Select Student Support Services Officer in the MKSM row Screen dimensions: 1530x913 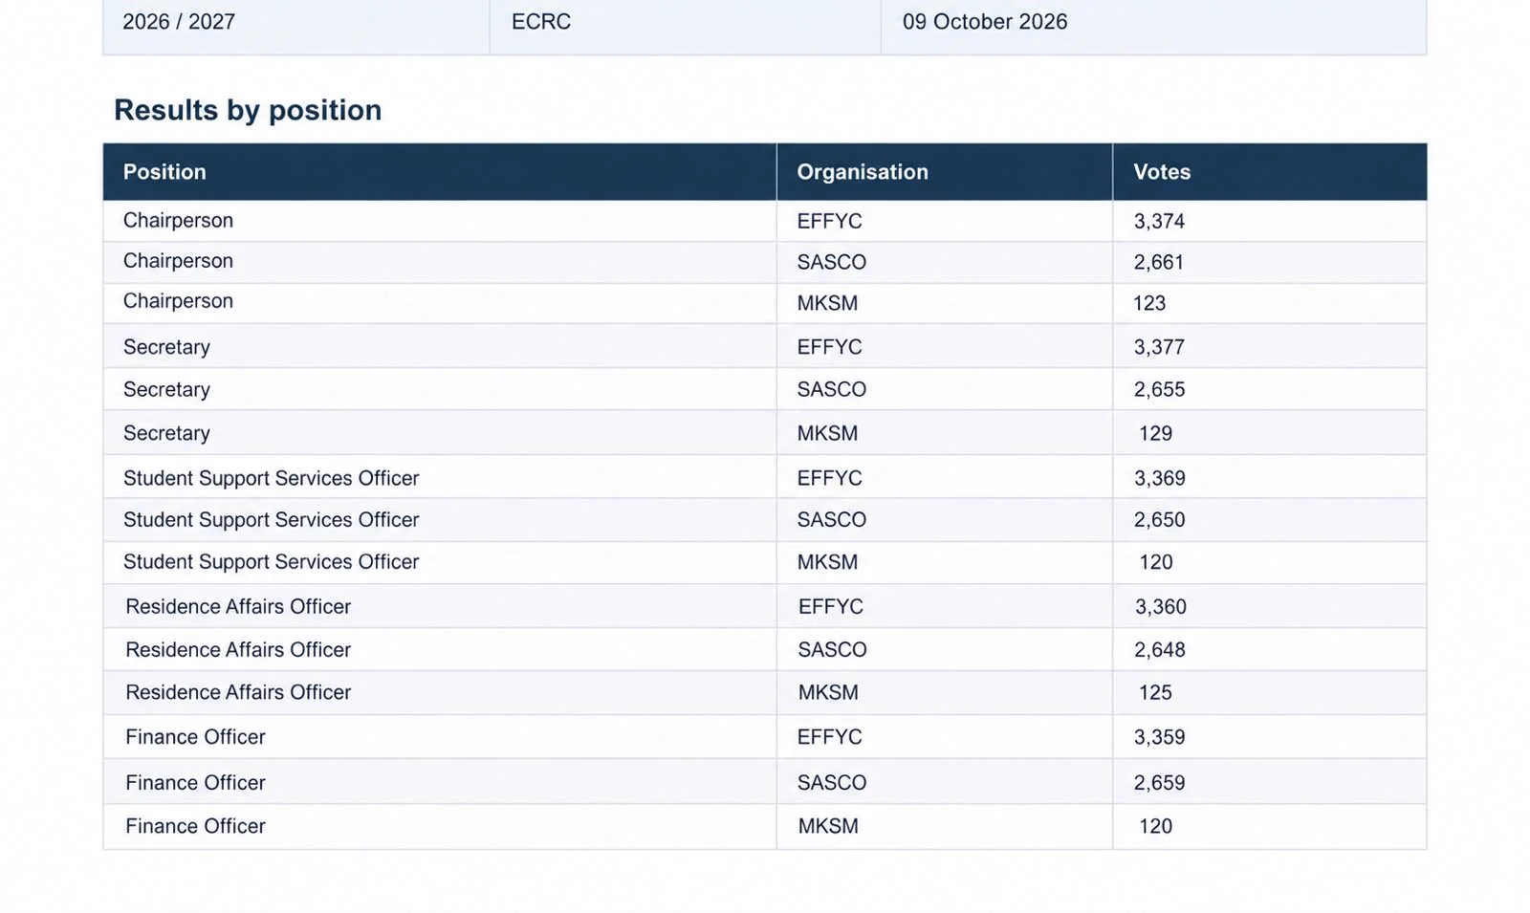(x=272, y=562)
